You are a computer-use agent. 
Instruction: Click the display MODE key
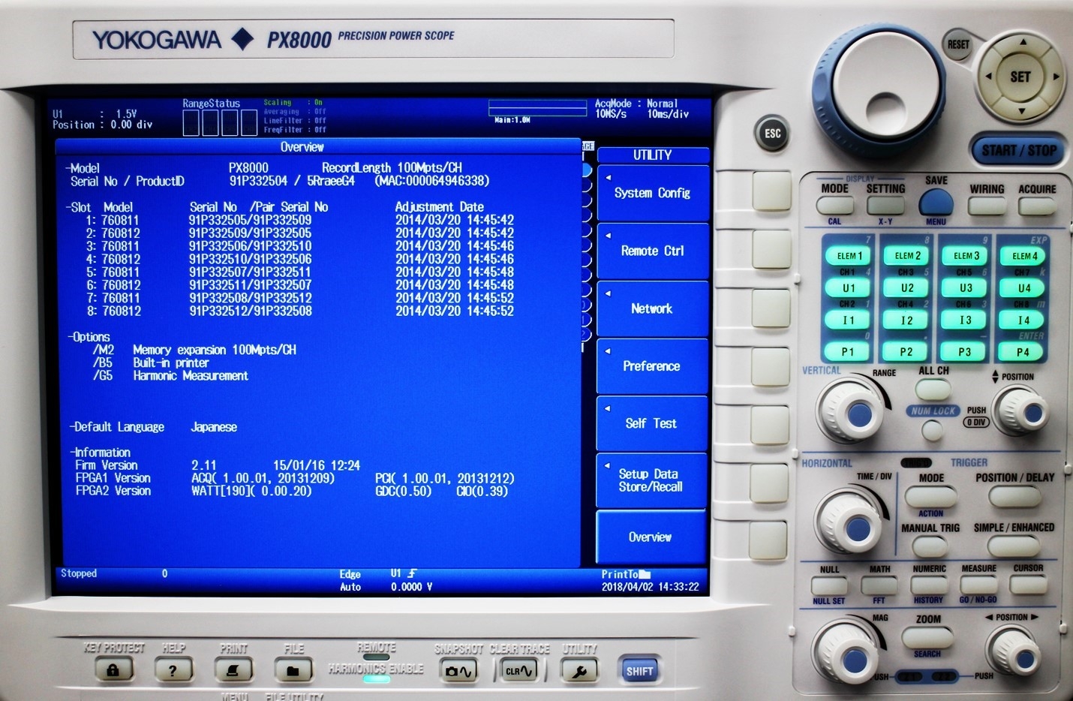click(835, 206)
